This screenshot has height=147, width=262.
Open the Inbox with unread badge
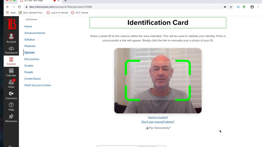point(11,84)
